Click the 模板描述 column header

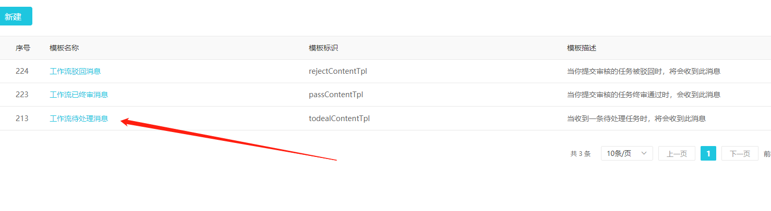(x=582, y=48)
